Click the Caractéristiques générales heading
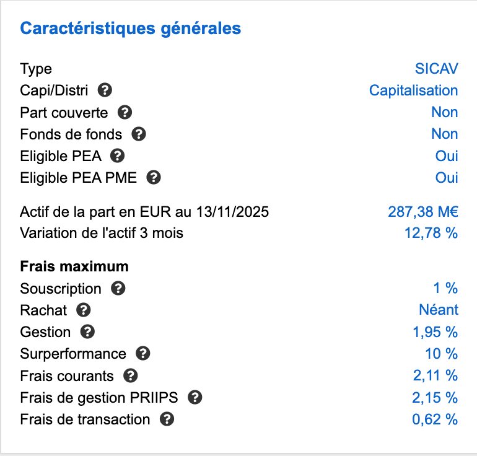Screen dimensions: 477x456 [131, 28]
